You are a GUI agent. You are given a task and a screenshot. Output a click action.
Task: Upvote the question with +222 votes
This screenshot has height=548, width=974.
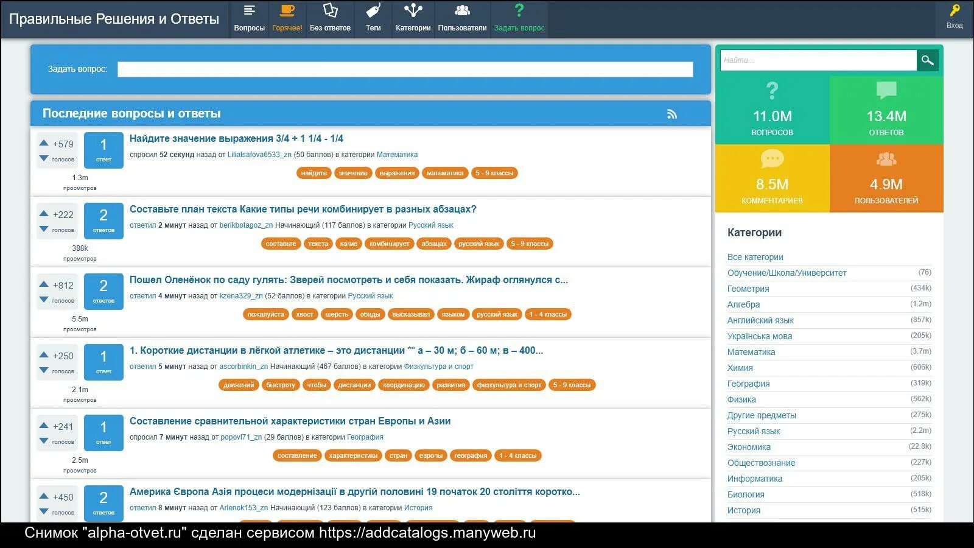pyautogui.click(x=44, y=214)
